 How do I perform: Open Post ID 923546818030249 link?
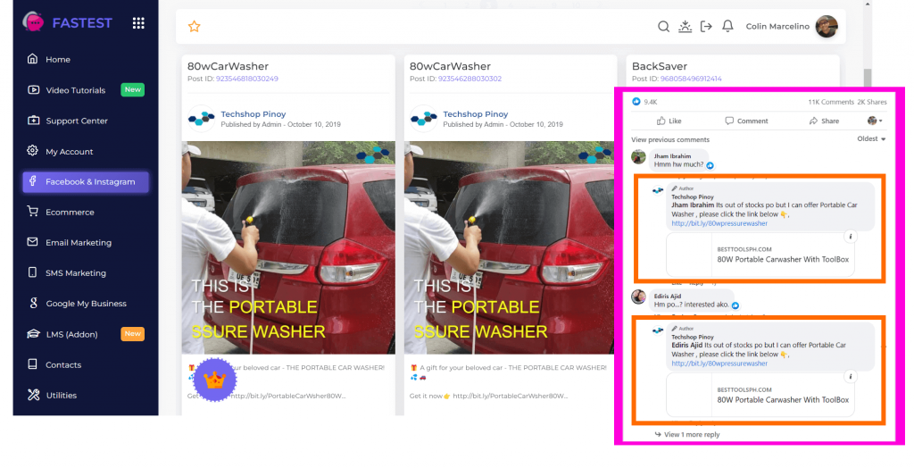pos(247,79)
